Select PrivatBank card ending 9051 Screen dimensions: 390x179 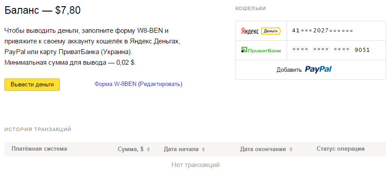point(331,50)
